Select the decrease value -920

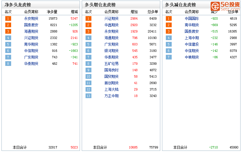tap(214, 18)
